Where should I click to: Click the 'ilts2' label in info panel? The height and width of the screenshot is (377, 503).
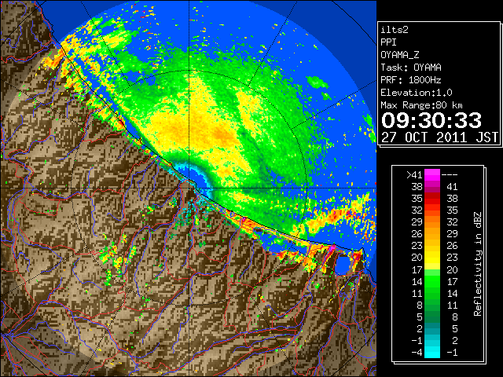point(395,30)
